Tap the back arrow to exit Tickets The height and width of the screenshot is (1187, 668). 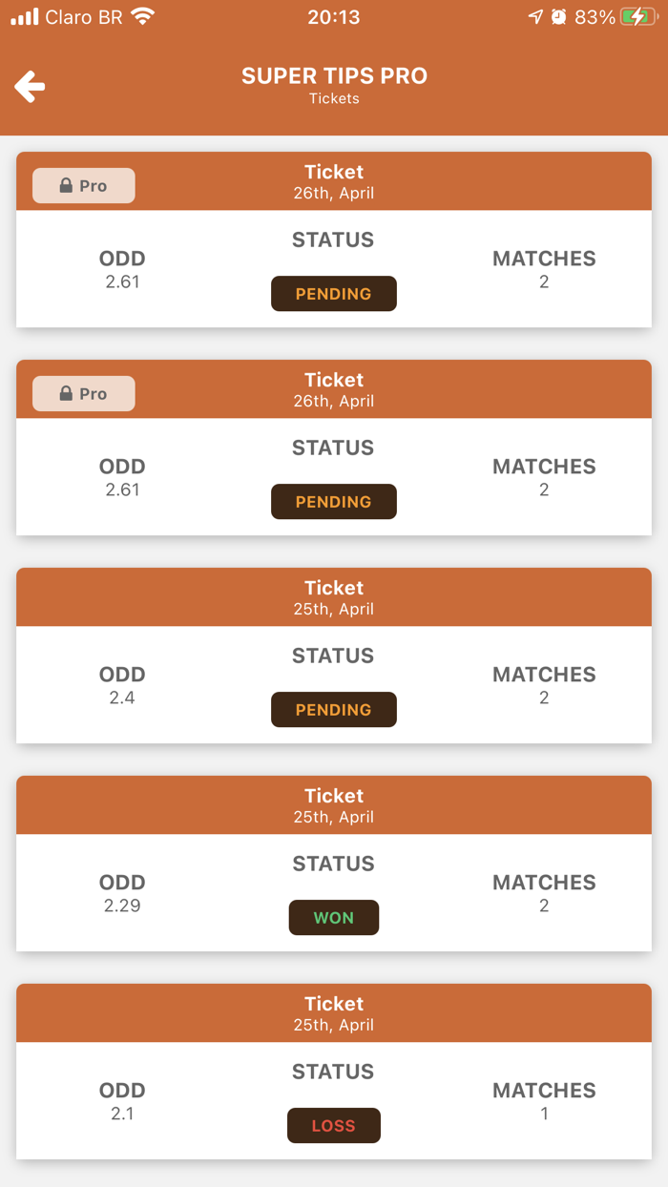[x=30, y=85]
